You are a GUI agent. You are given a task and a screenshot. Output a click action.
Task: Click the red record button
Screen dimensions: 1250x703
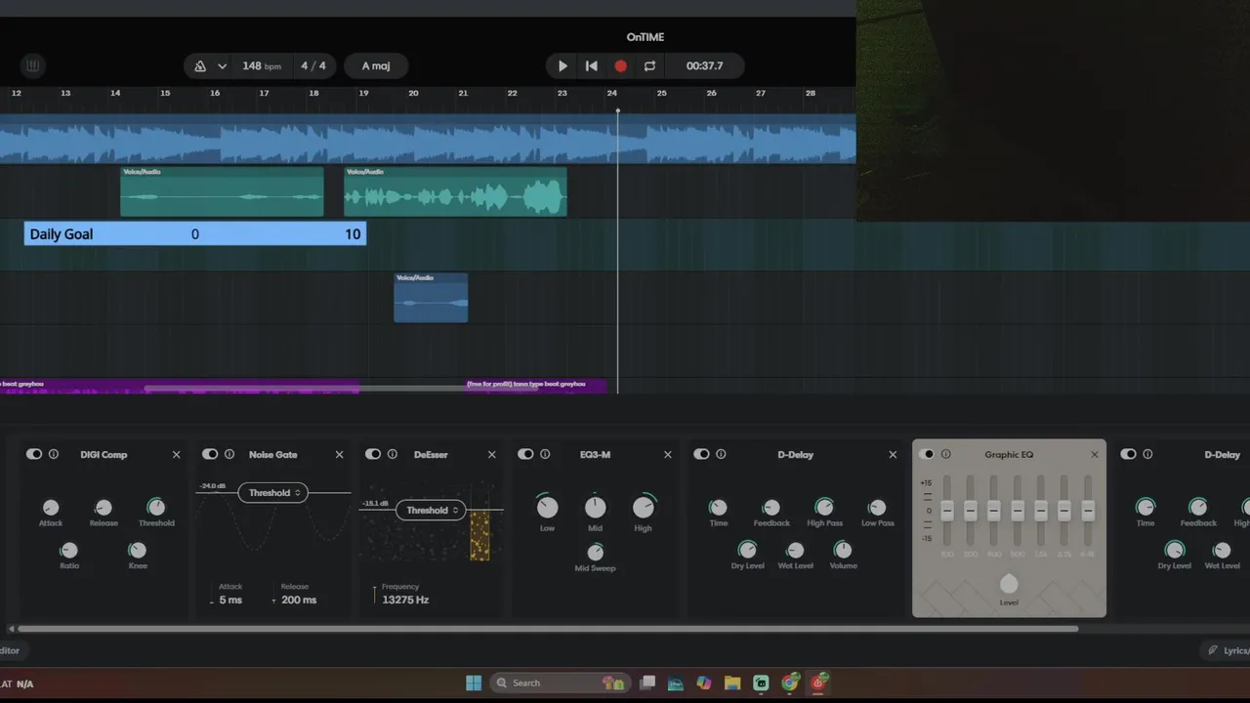click(x=620, y=66)
